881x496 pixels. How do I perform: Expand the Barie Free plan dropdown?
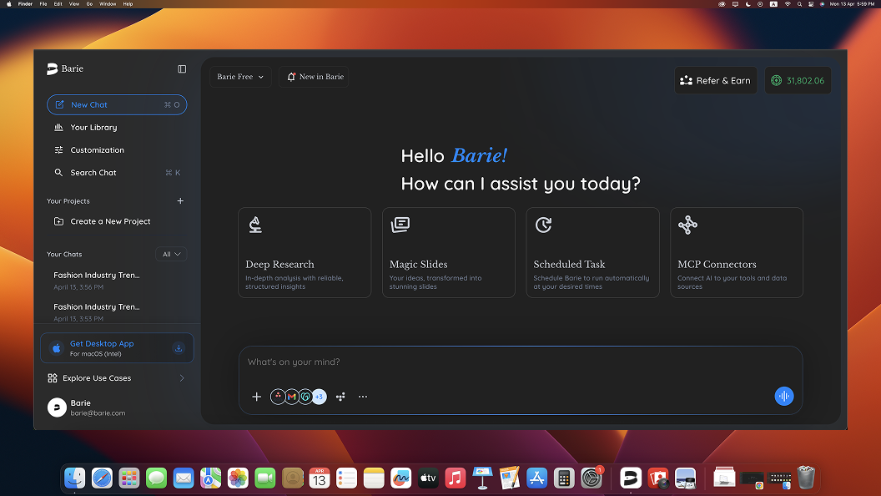[x=240, y=77]
